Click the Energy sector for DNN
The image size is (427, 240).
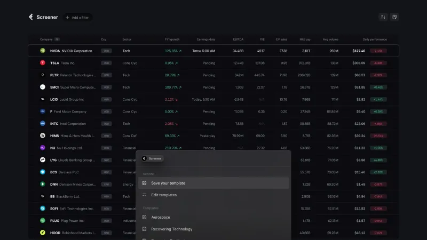click(128, 184)
